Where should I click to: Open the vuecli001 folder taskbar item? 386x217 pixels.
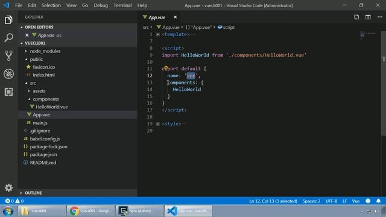42,211
